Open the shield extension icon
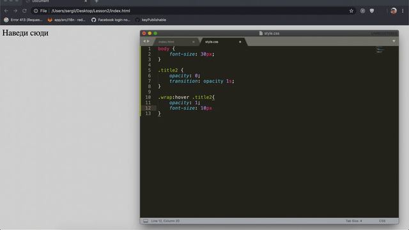Viewport: 409px width, 230px height. (372, 11)
